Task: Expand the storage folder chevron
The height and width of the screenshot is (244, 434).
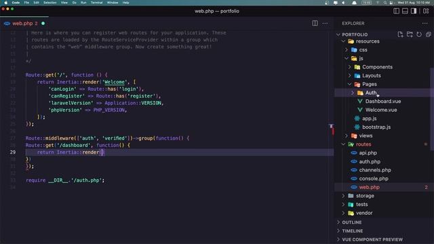Action: (x=344, y=196)
